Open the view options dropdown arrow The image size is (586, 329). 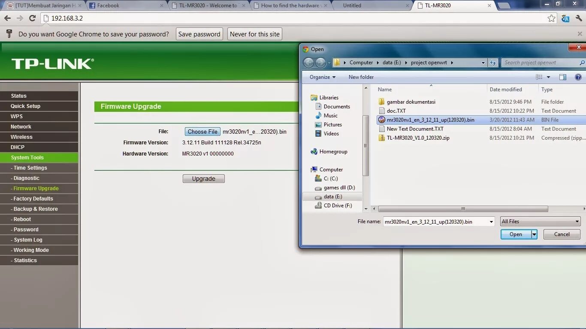[548, 77]
